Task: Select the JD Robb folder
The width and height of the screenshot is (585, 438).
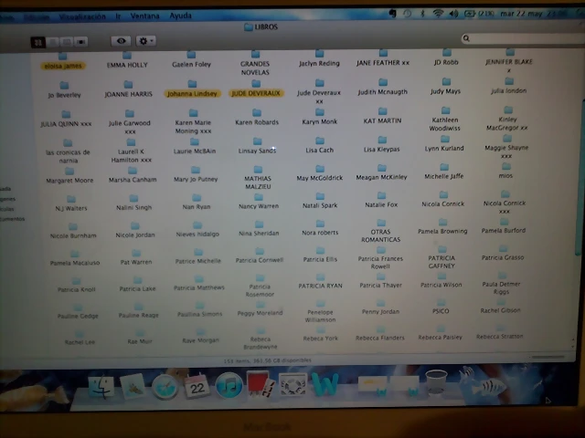Action: [x=446, y=57]
